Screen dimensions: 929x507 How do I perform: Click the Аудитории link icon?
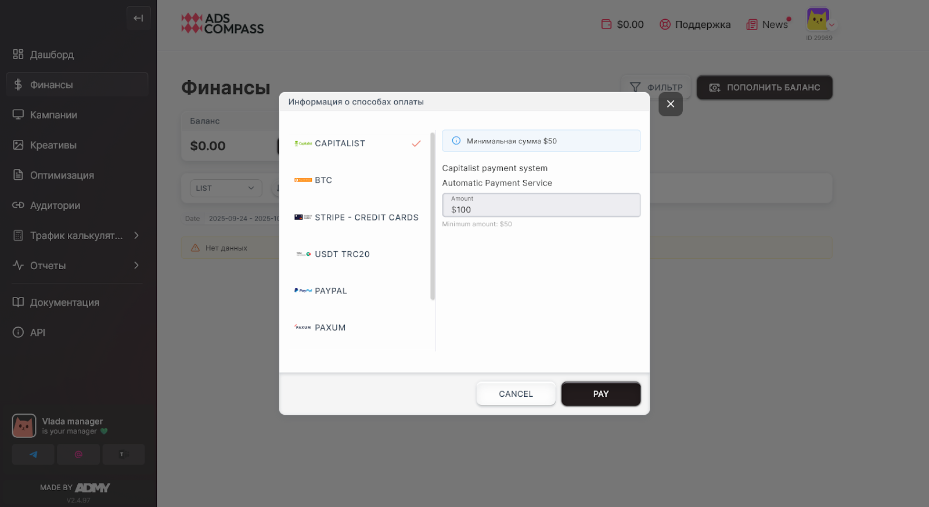pos(18,205)
